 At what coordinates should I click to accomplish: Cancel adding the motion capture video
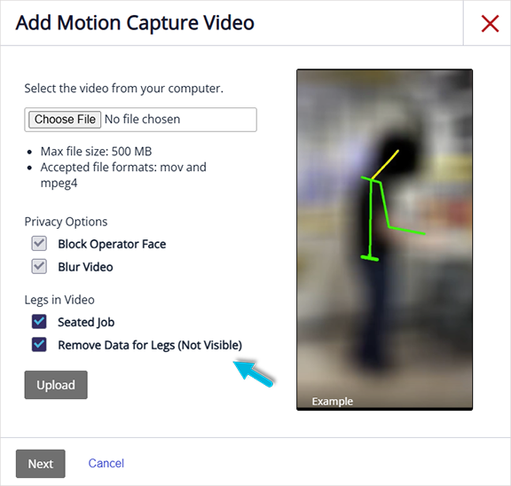tap(106, 463)
